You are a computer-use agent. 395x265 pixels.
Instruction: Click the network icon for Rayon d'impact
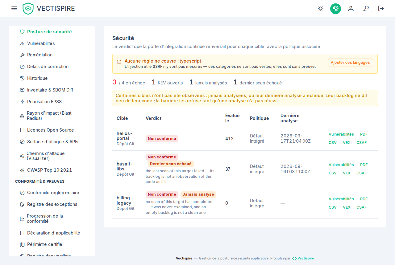coord(22,116)
